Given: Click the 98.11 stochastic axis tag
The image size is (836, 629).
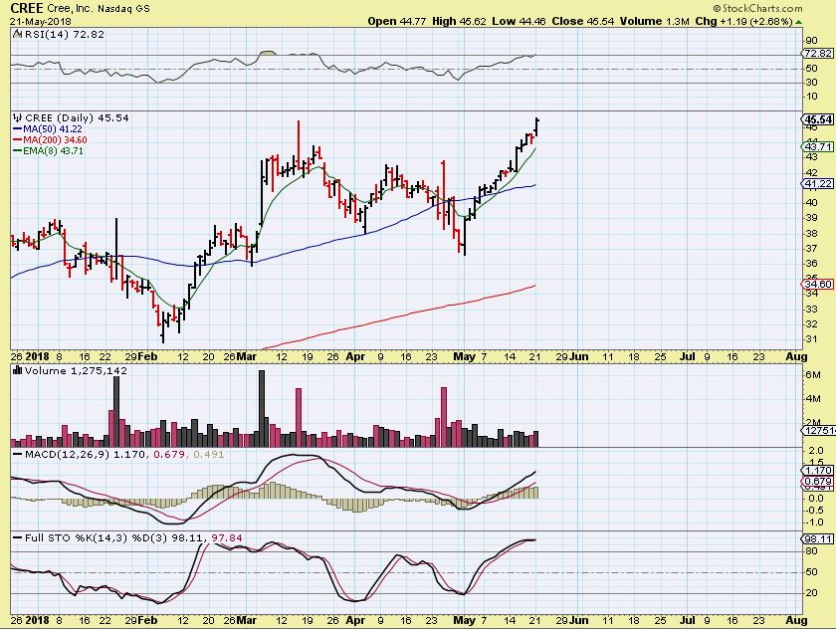Looking at the screenshot, I should 818,538.
